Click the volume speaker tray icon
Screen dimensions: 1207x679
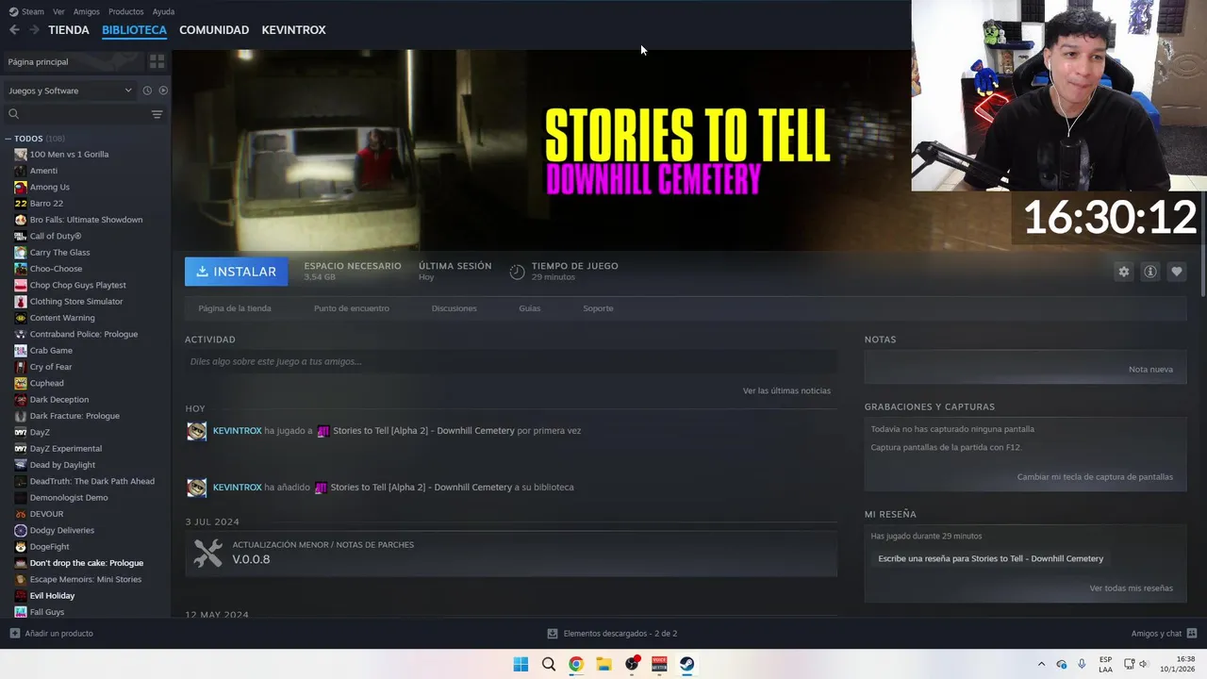[x=1142, y=664]
